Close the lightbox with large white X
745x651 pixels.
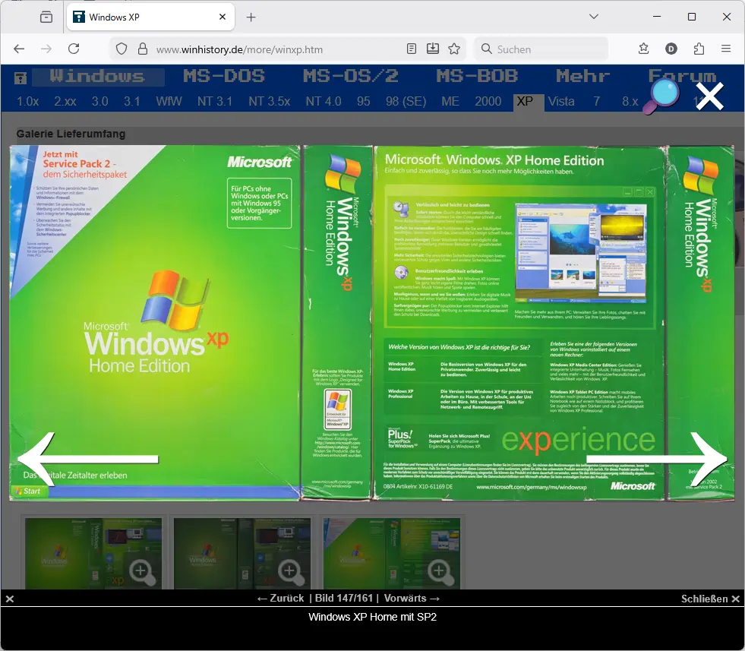point(710,97)
